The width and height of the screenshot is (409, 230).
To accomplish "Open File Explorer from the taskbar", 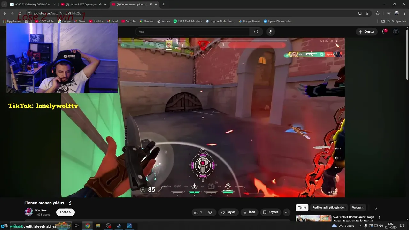I will (98, 226).
